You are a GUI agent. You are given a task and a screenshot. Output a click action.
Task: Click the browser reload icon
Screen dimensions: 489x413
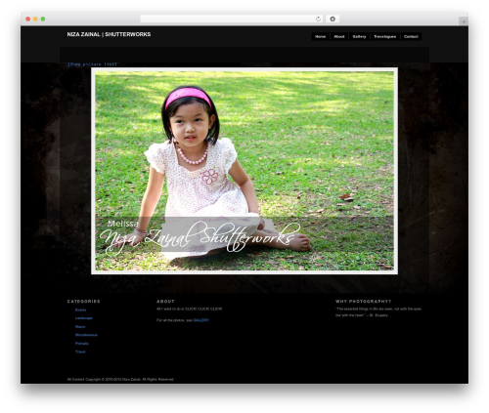point(318,19)
